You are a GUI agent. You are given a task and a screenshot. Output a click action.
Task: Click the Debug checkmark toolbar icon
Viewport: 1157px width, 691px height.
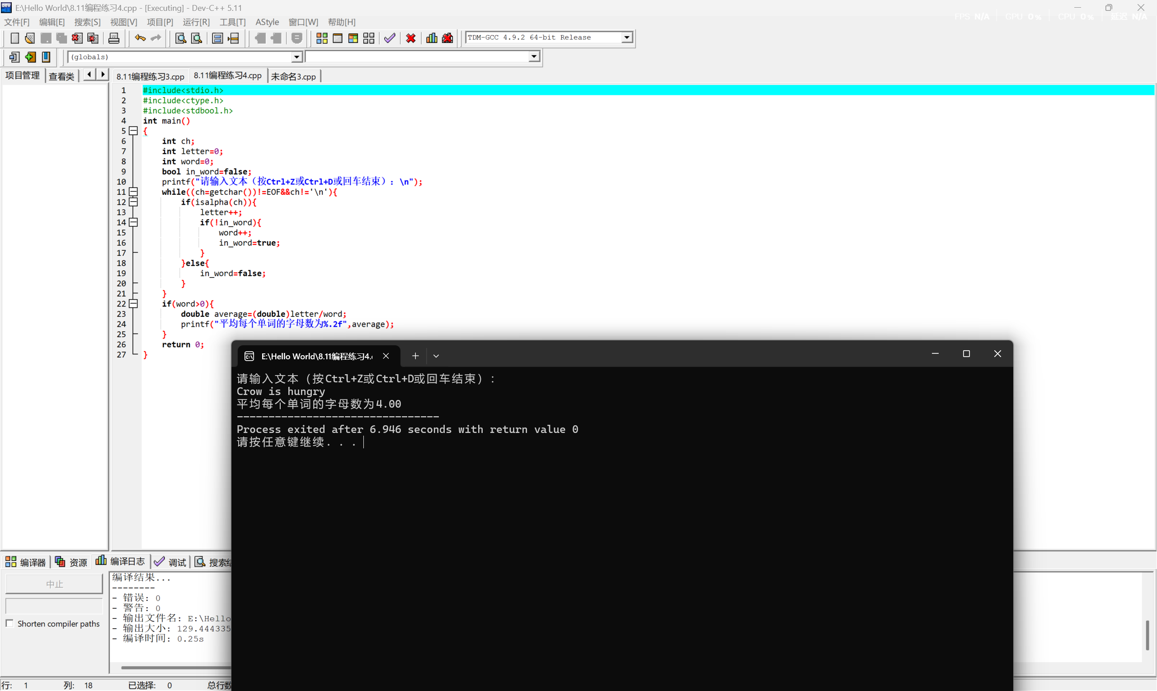pos(390,38)
